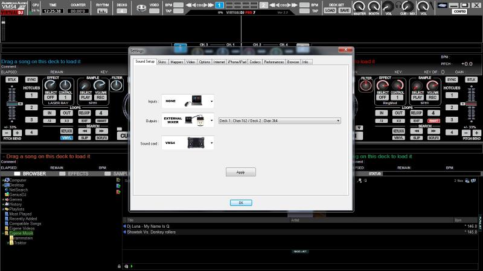Collapse the Eigene Musik tree node
Viewport: 483px width, 271px height.
click(3, 233)
